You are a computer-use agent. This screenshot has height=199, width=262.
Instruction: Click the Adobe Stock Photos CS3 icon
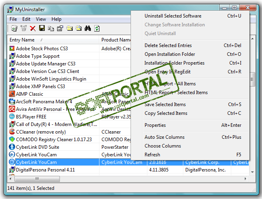click(12, 49)
